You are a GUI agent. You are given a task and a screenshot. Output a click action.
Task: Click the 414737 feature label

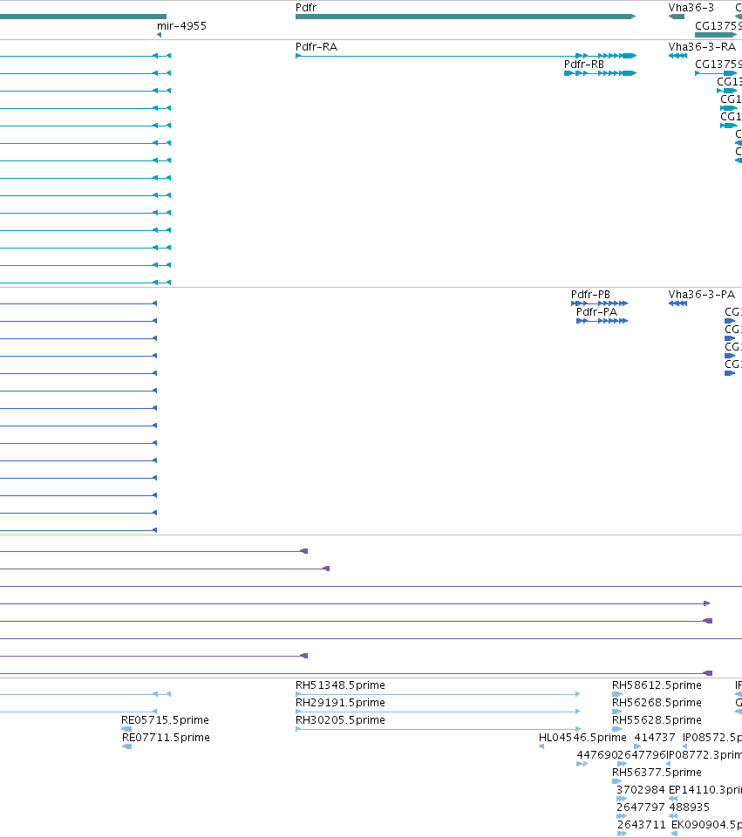[655, 738]
